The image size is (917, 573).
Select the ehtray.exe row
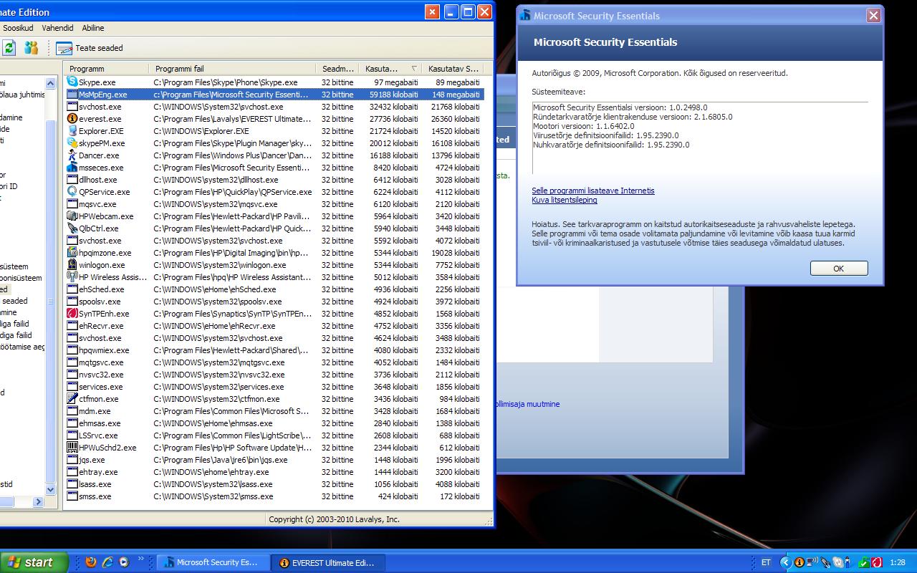(274, 472)
